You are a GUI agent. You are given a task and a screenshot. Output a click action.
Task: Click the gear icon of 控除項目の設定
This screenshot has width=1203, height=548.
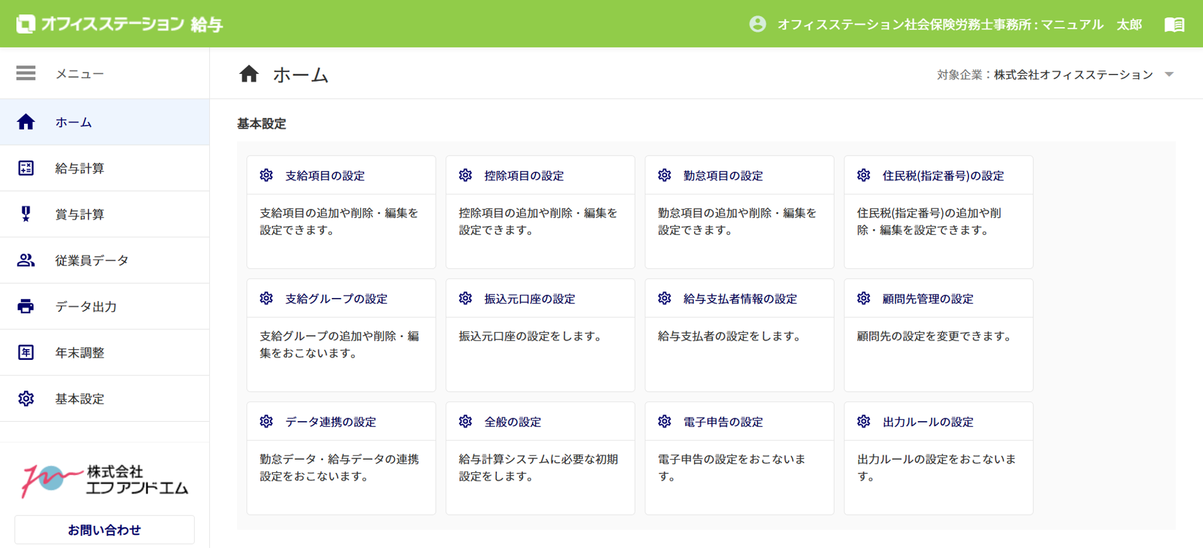tap(466, 175)
